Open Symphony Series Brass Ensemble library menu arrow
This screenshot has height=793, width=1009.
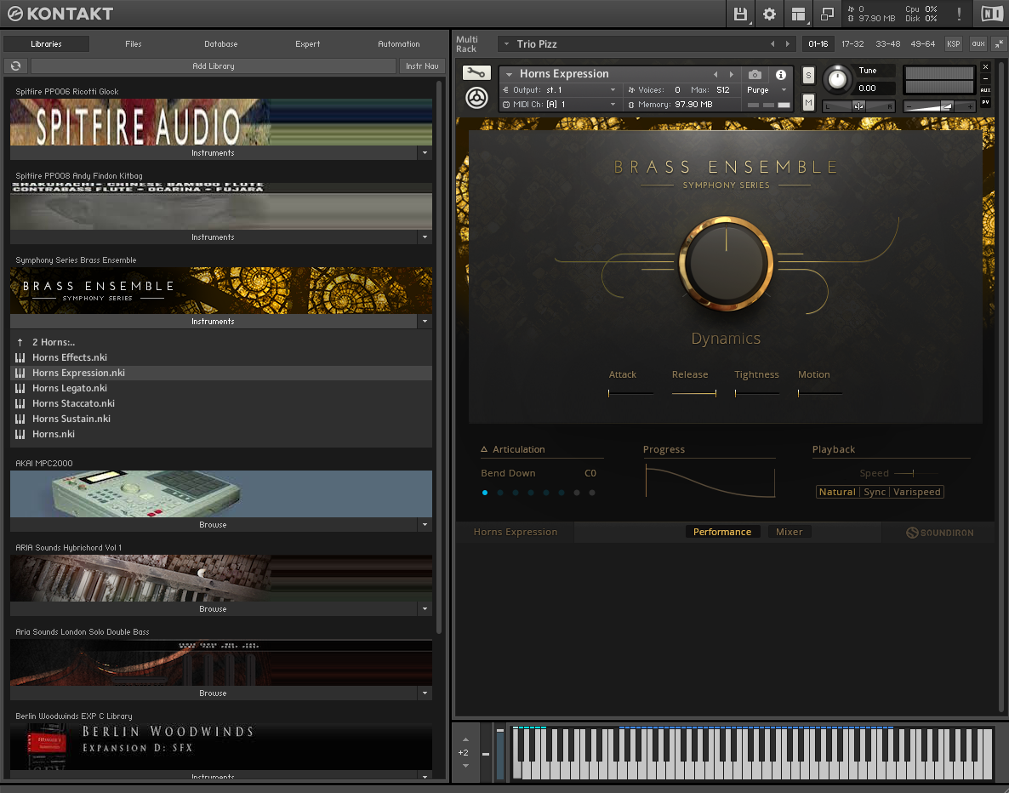(x=425, y=321)
